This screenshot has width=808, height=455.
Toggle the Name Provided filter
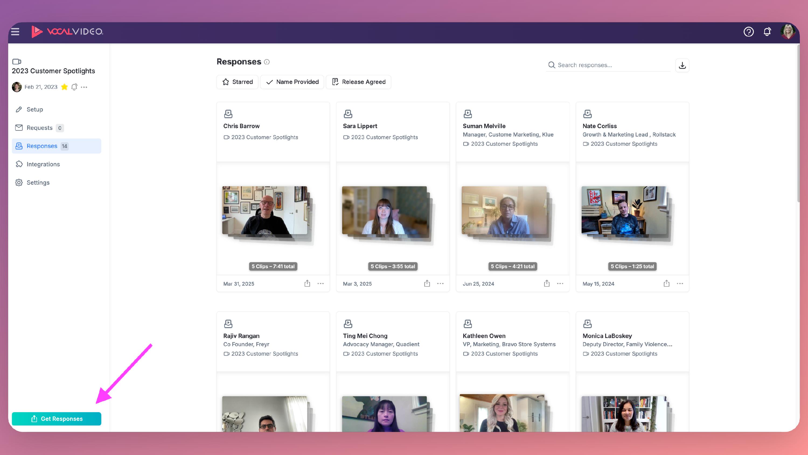point(292,82)
